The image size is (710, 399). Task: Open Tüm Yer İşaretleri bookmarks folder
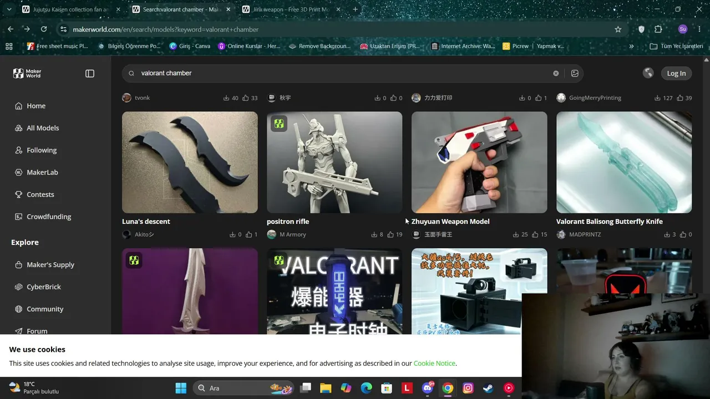pyautogui.click(x=676, y=46)
